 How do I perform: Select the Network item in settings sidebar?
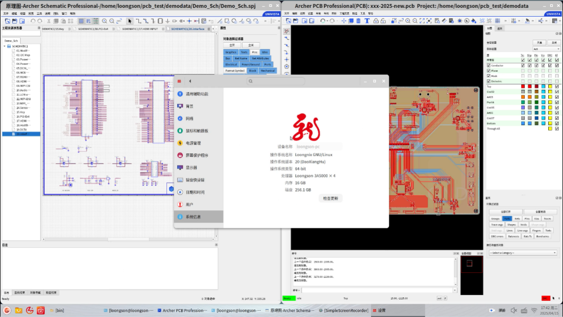189,118
